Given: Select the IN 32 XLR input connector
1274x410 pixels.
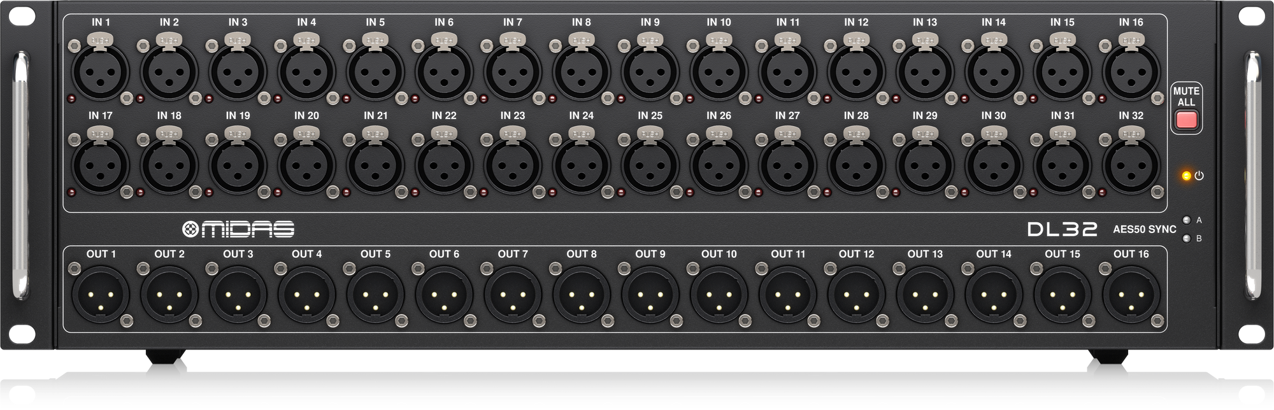Looking at the screenshot, I should pyautogui.click(x=1131, y=165).
